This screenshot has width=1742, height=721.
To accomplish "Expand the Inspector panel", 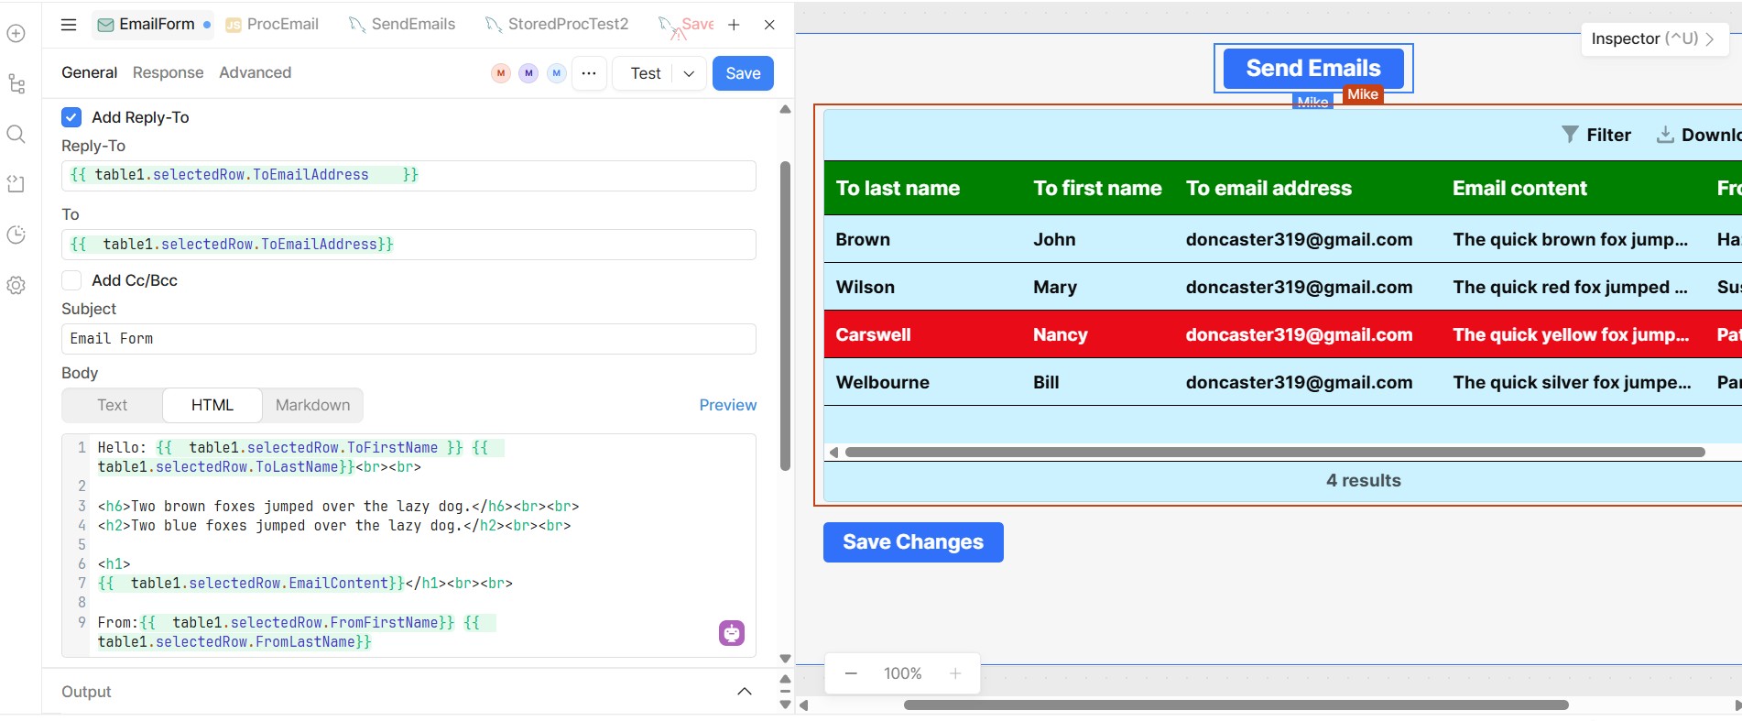I will 1653,38.
